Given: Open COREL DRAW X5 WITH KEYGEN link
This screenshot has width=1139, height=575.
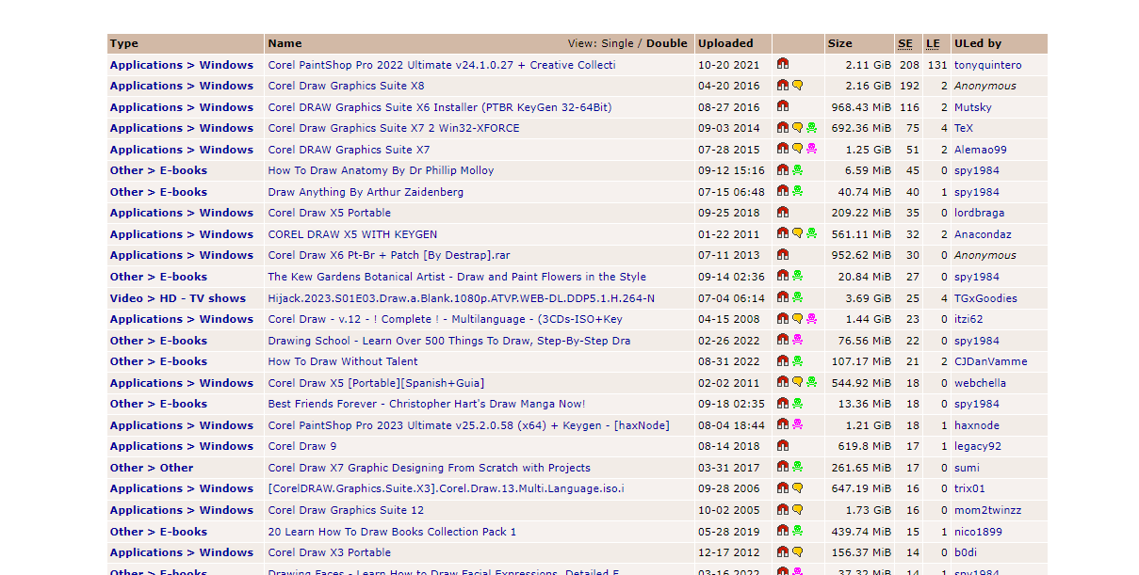Looking at the screenshot, I should click(x=352, y=234).
